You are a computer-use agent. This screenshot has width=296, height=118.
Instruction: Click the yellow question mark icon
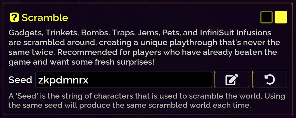pyautogui.click(x=14, y=18)
